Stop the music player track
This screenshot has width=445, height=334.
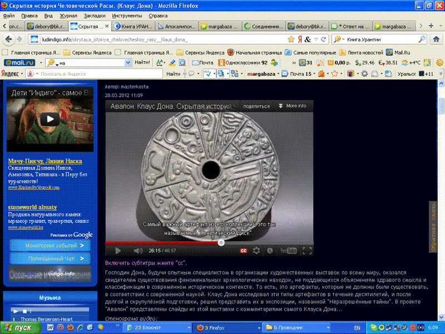point(24,311)
